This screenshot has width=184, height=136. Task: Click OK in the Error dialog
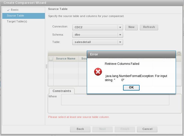coord(131,87)
